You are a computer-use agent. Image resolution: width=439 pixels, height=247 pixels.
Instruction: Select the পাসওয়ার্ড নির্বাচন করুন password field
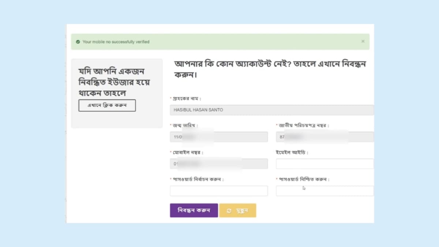point(218,191)
